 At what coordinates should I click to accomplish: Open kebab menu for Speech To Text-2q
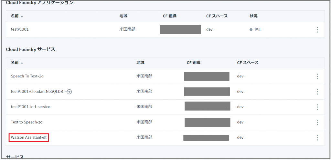coord(317,76)
